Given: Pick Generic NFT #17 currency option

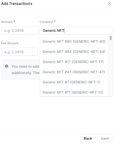Looking at the screenshot, I should (x=74, y=62).
